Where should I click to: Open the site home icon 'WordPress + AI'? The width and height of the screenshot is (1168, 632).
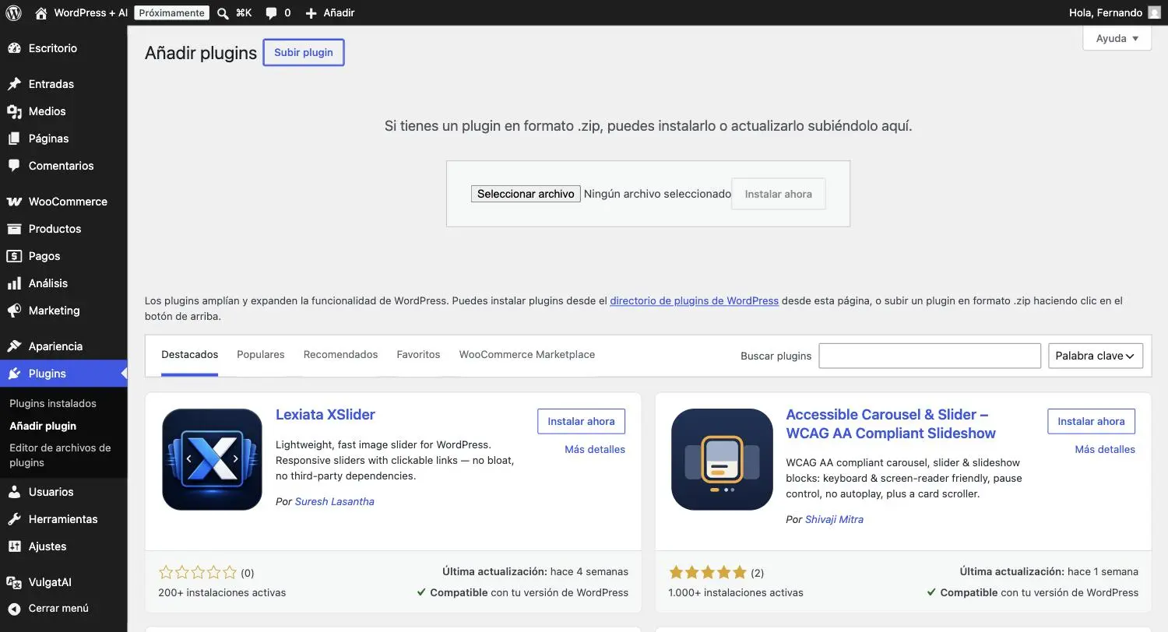tap(41, 12)
